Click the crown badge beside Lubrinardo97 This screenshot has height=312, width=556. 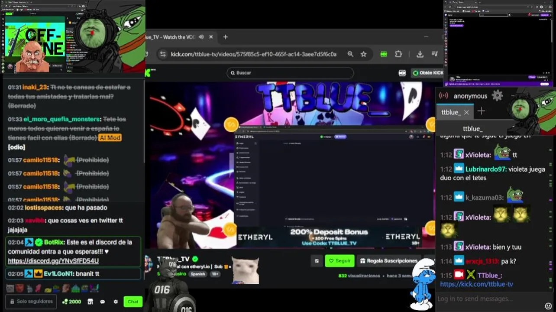point(459,169)
